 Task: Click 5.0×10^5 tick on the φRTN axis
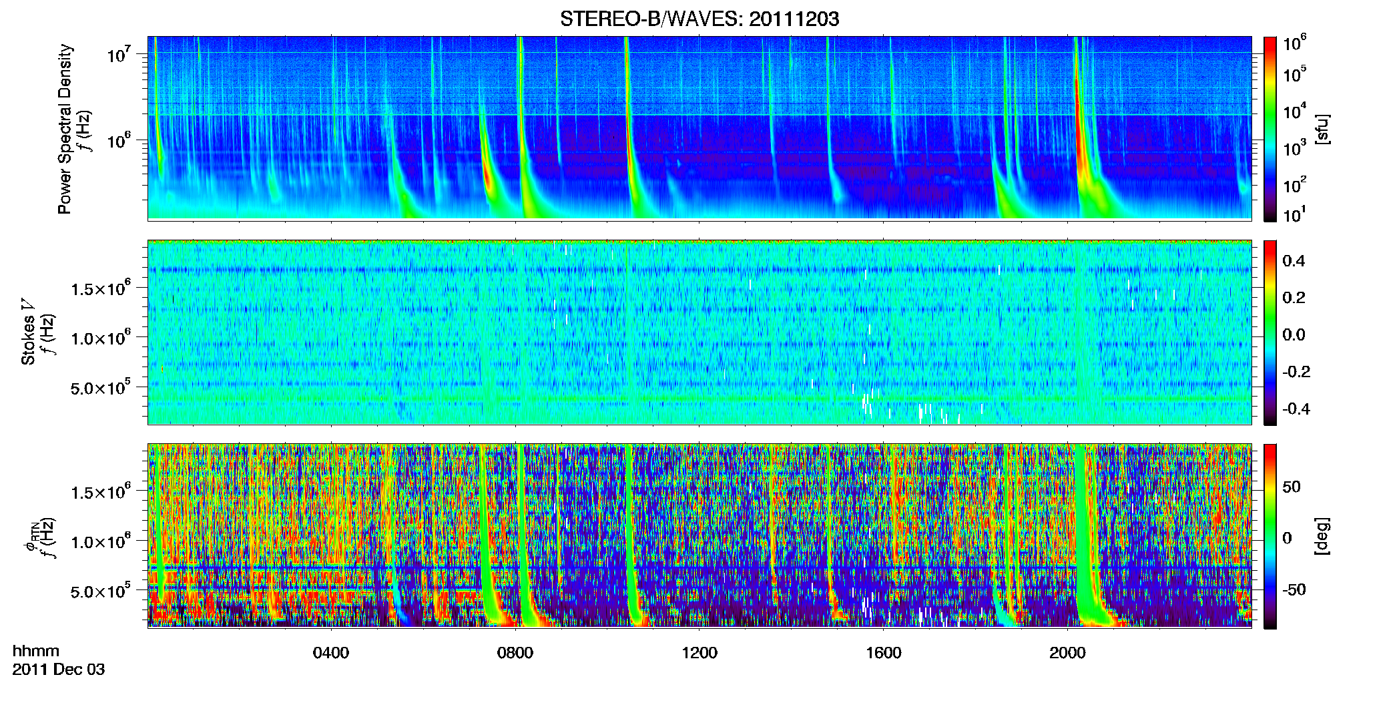101,591
